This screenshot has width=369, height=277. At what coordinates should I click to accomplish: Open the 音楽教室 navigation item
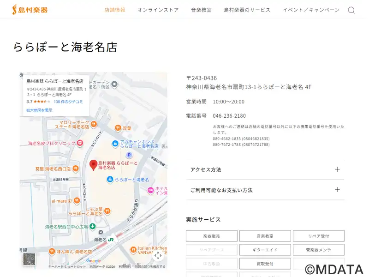tap(201, 10)
